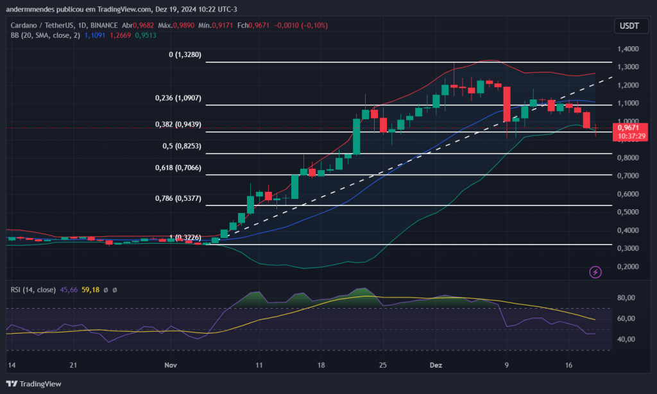This screenshot has height=394, width=657.
Task: Click the RSI average value 59,18
Action: (x=90, y=289)
